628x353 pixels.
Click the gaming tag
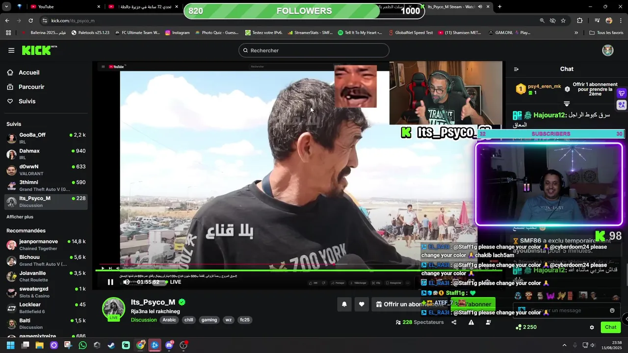(x=209, y=320)
